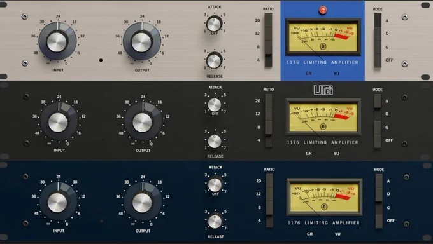The image size is (433, 244).
Task: Click the Release knob on the navy unit
Action: point(215,221)
